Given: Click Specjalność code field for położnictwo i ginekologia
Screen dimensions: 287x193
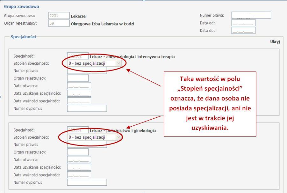Looking at the screenshot, I should (x=78, y=130).
